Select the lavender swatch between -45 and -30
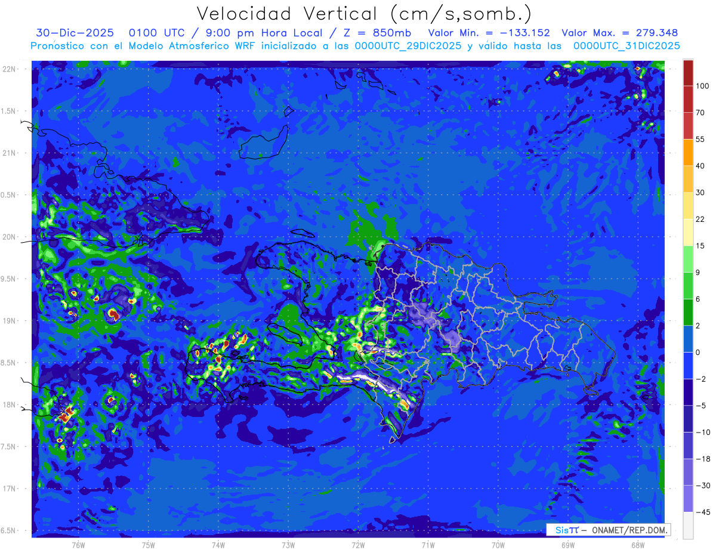This screenshot has width=716, height=553. pyautogui.click(x=688, y=499)
